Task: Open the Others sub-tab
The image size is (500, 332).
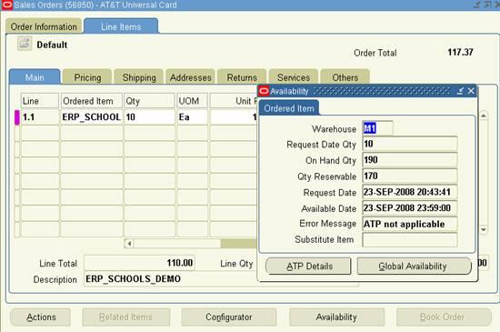Action: coord(345,77)
